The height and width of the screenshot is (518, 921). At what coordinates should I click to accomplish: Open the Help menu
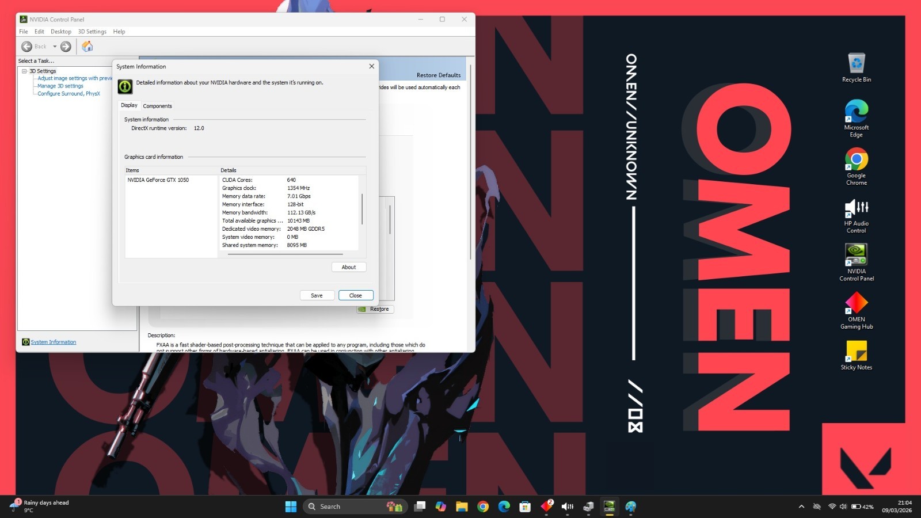click(119, 32)
